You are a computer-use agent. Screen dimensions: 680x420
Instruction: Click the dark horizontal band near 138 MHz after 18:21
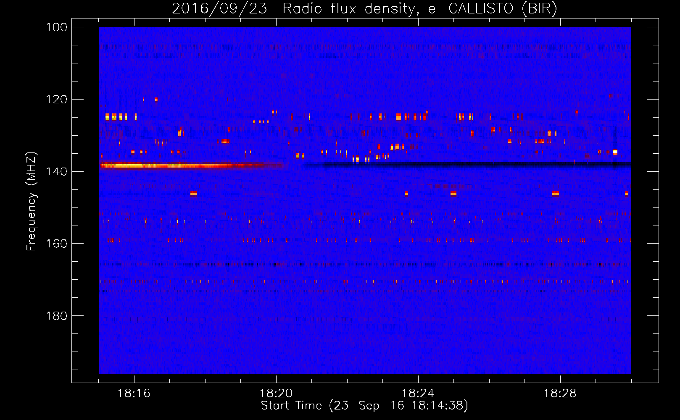coord(467,164)
